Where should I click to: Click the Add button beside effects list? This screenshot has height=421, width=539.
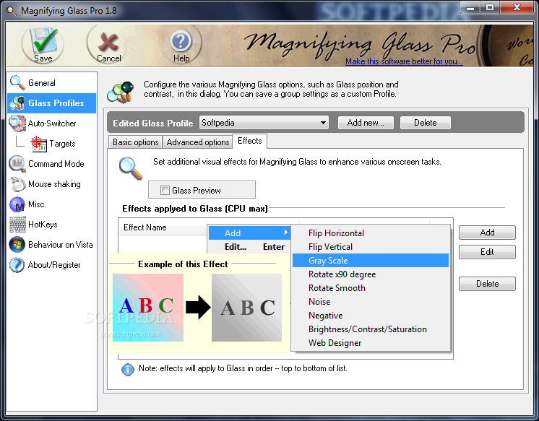coord(487,233)
